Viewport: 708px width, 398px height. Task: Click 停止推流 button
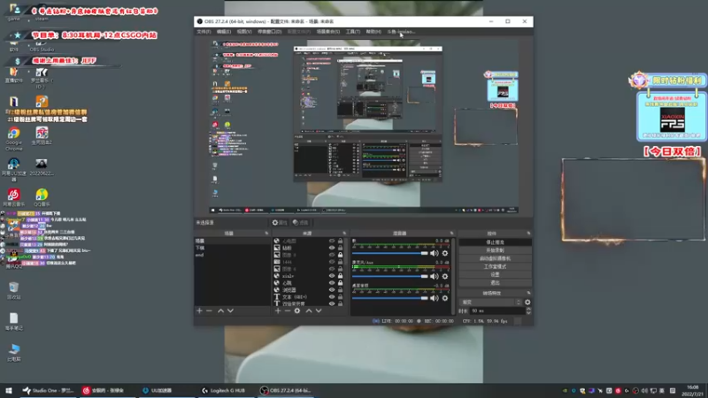pyautogui.click(x=495, y=242)
